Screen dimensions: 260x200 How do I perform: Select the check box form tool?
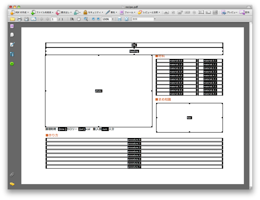point(173,12)
